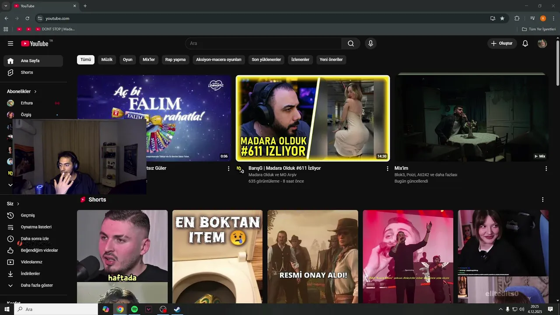Open the notifications bell
Viewport: 560px width, 315px height.
point(525,43)
